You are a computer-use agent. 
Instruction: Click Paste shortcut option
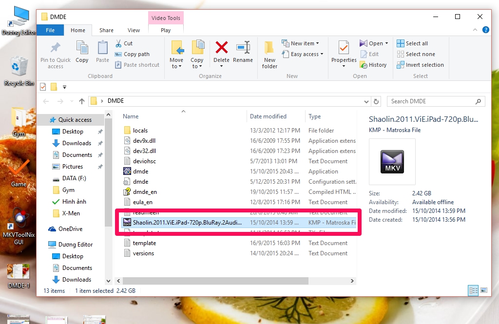(137, 65)
